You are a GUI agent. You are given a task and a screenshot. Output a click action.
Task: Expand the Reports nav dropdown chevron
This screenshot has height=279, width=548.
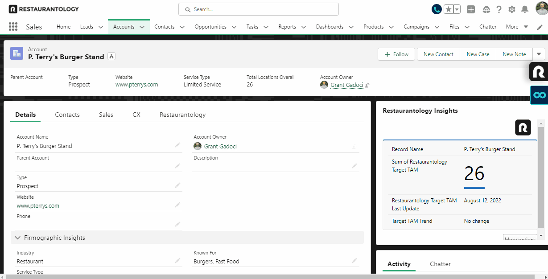tap(304, 27)
